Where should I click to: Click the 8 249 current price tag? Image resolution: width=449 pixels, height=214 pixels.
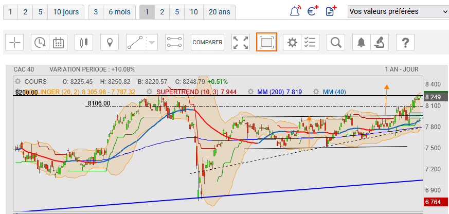pos(436,97)
